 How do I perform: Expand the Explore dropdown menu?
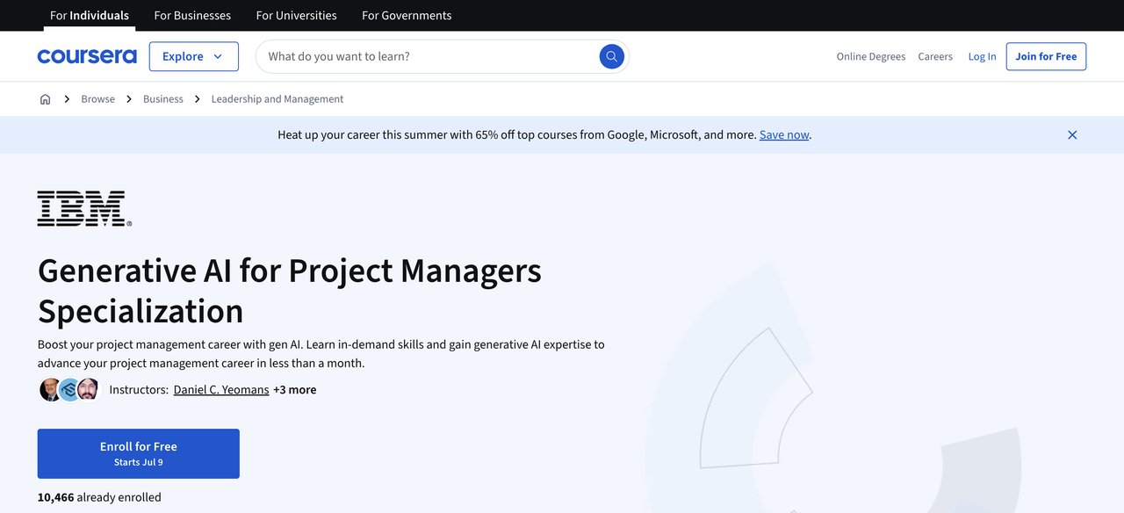(x=193, y=56)
